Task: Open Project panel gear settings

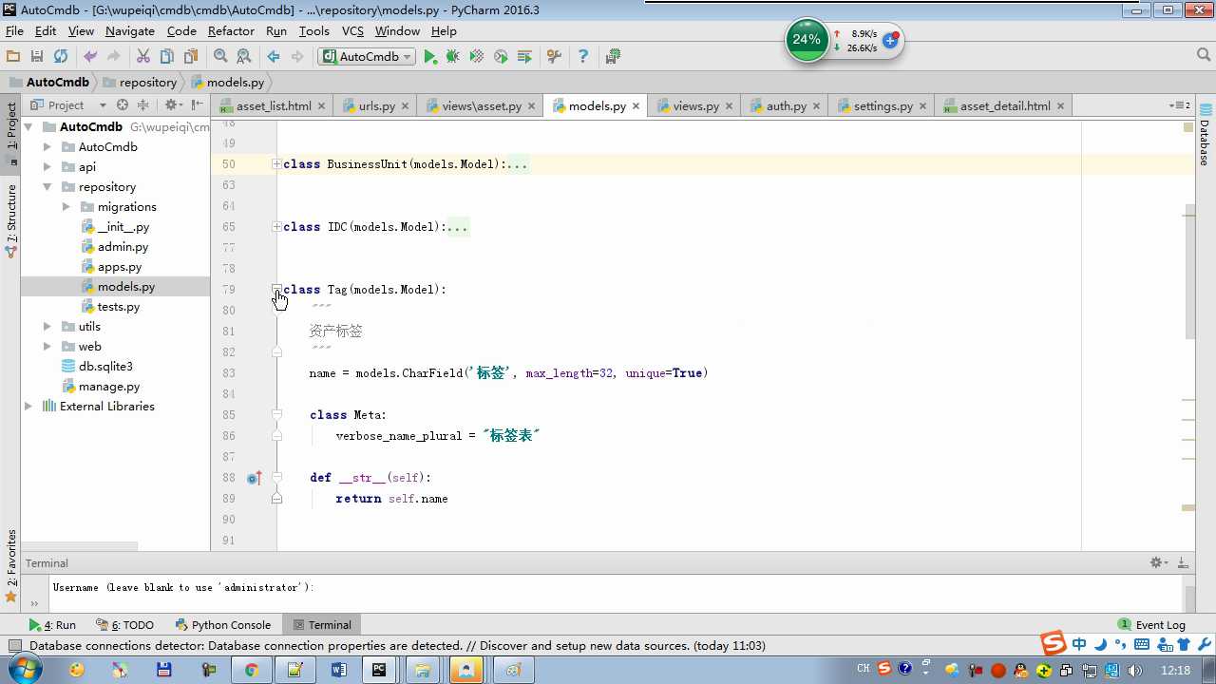Action: (x=173, y=105)
